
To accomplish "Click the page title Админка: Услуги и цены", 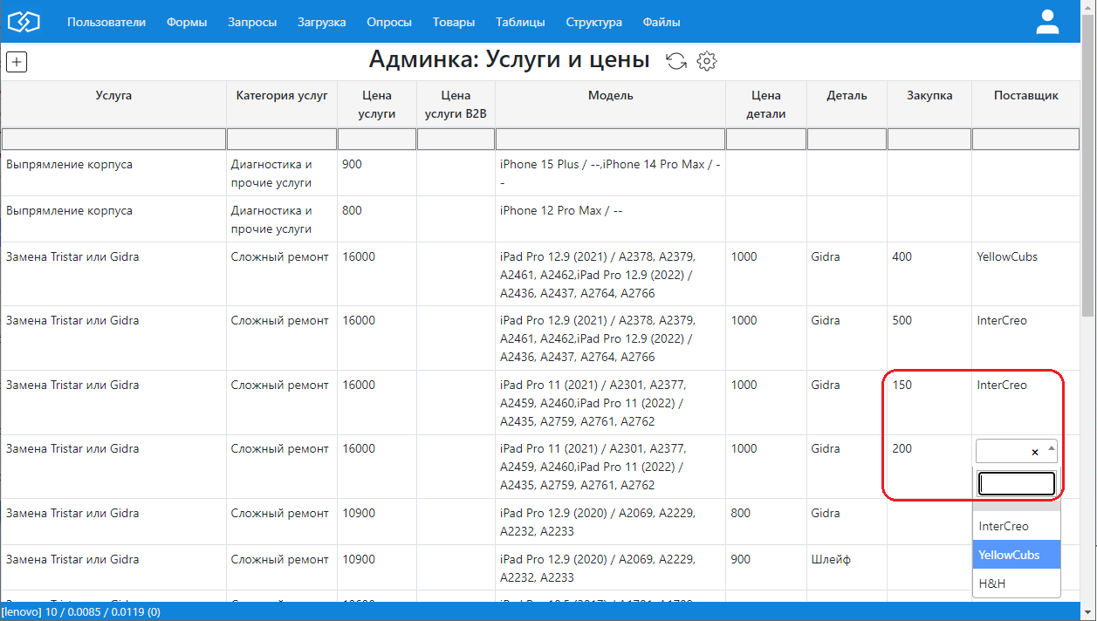I will [509, 59].
